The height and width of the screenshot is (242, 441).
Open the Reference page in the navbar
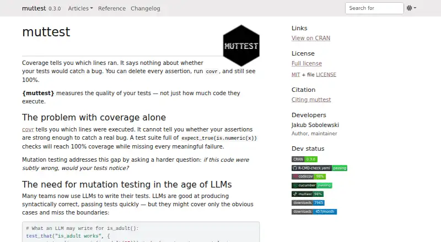click(x=112, y=8)
